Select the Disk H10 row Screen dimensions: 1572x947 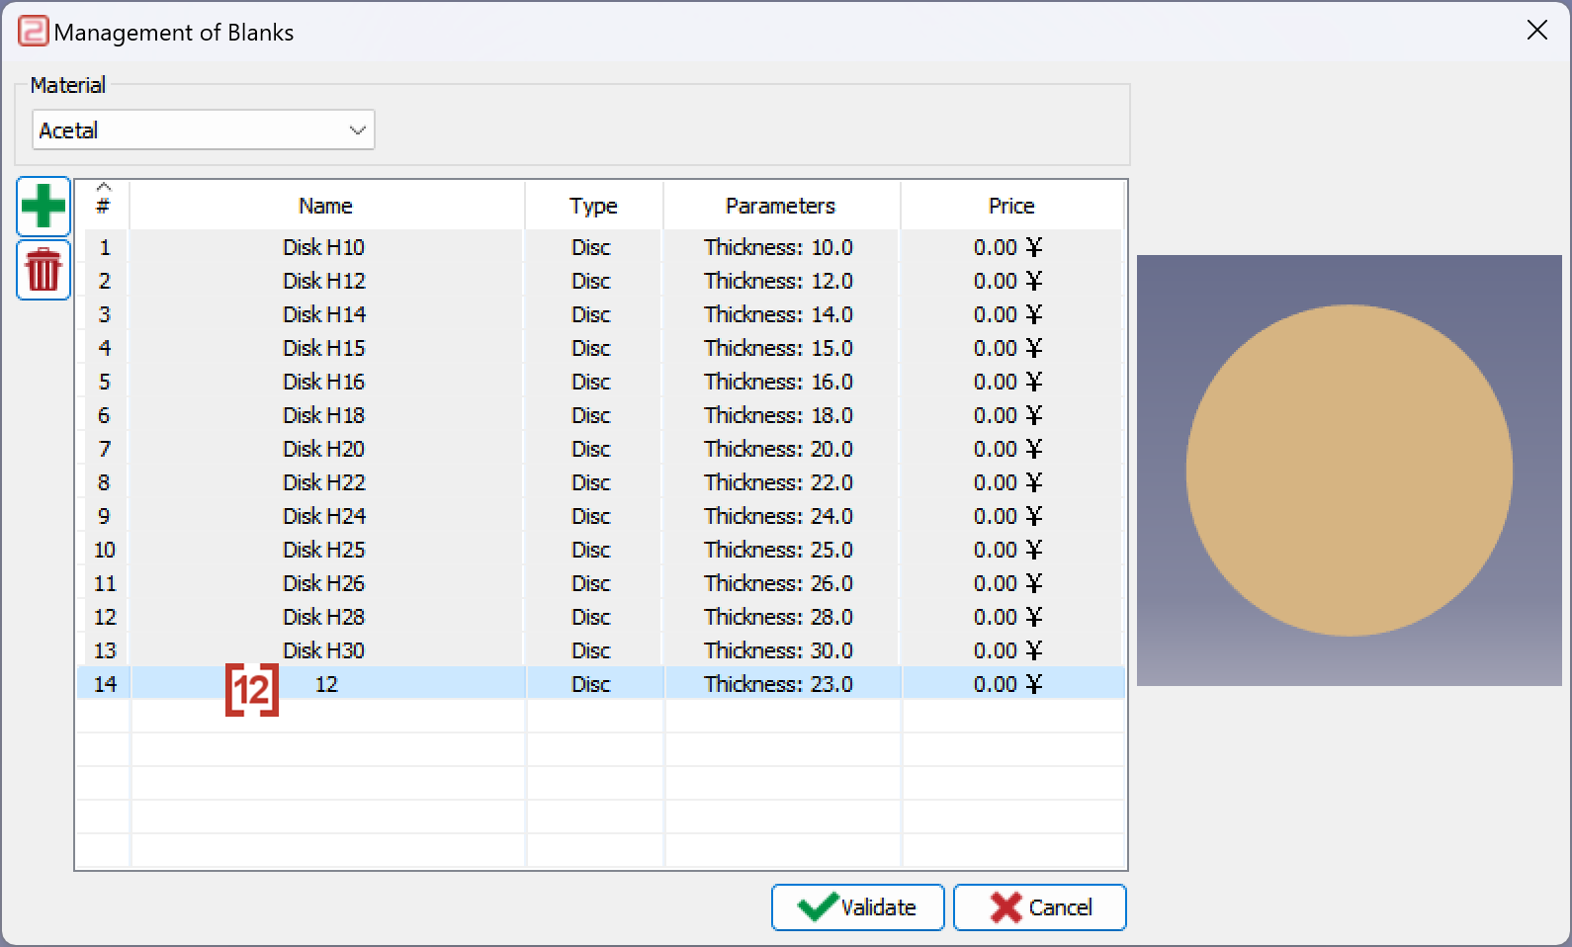click(601, 247)
